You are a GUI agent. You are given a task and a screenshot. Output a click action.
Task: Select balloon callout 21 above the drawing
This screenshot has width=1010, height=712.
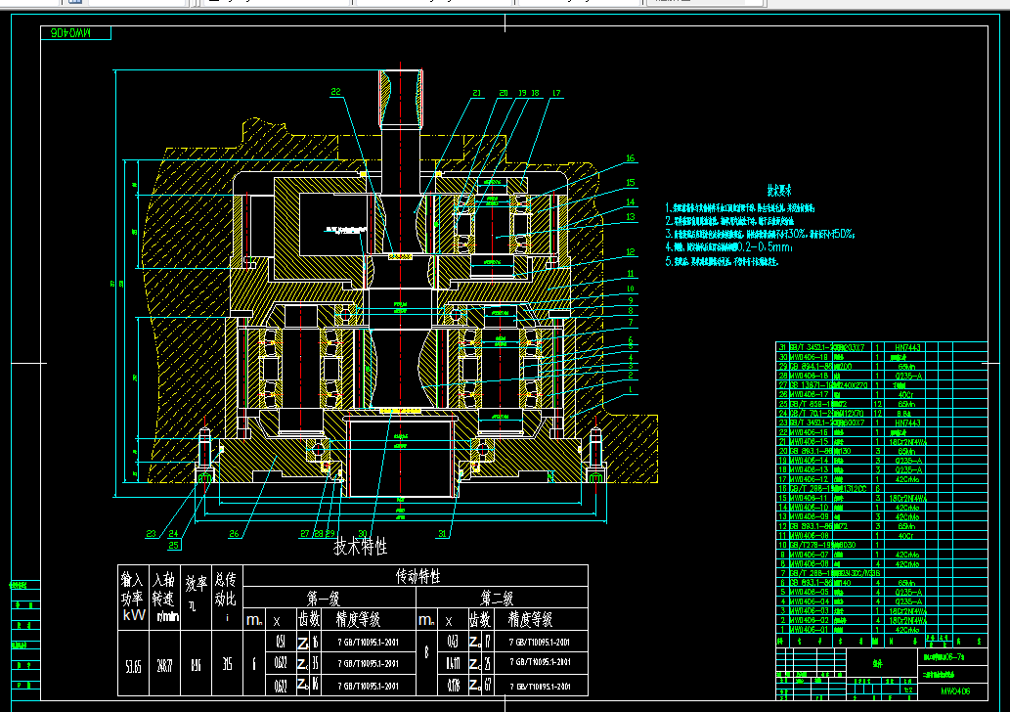[x=477, y=93]
